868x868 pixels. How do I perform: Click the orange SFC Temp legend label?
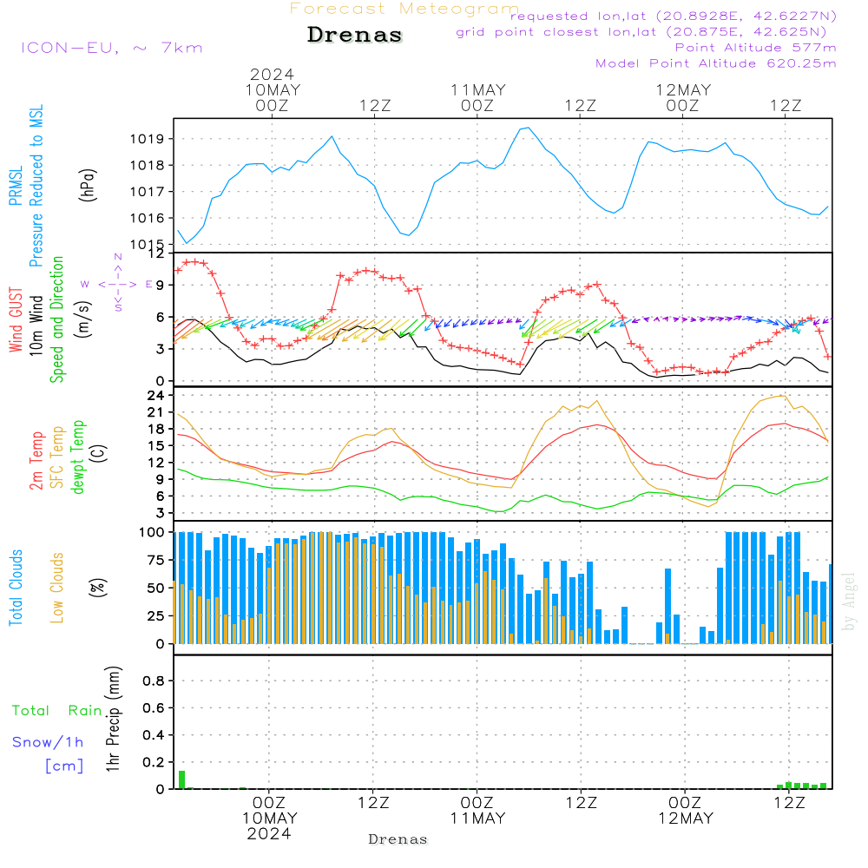point(57,457)
